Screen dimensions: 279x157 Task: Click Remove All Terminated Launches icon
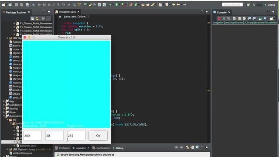point(228,18)
